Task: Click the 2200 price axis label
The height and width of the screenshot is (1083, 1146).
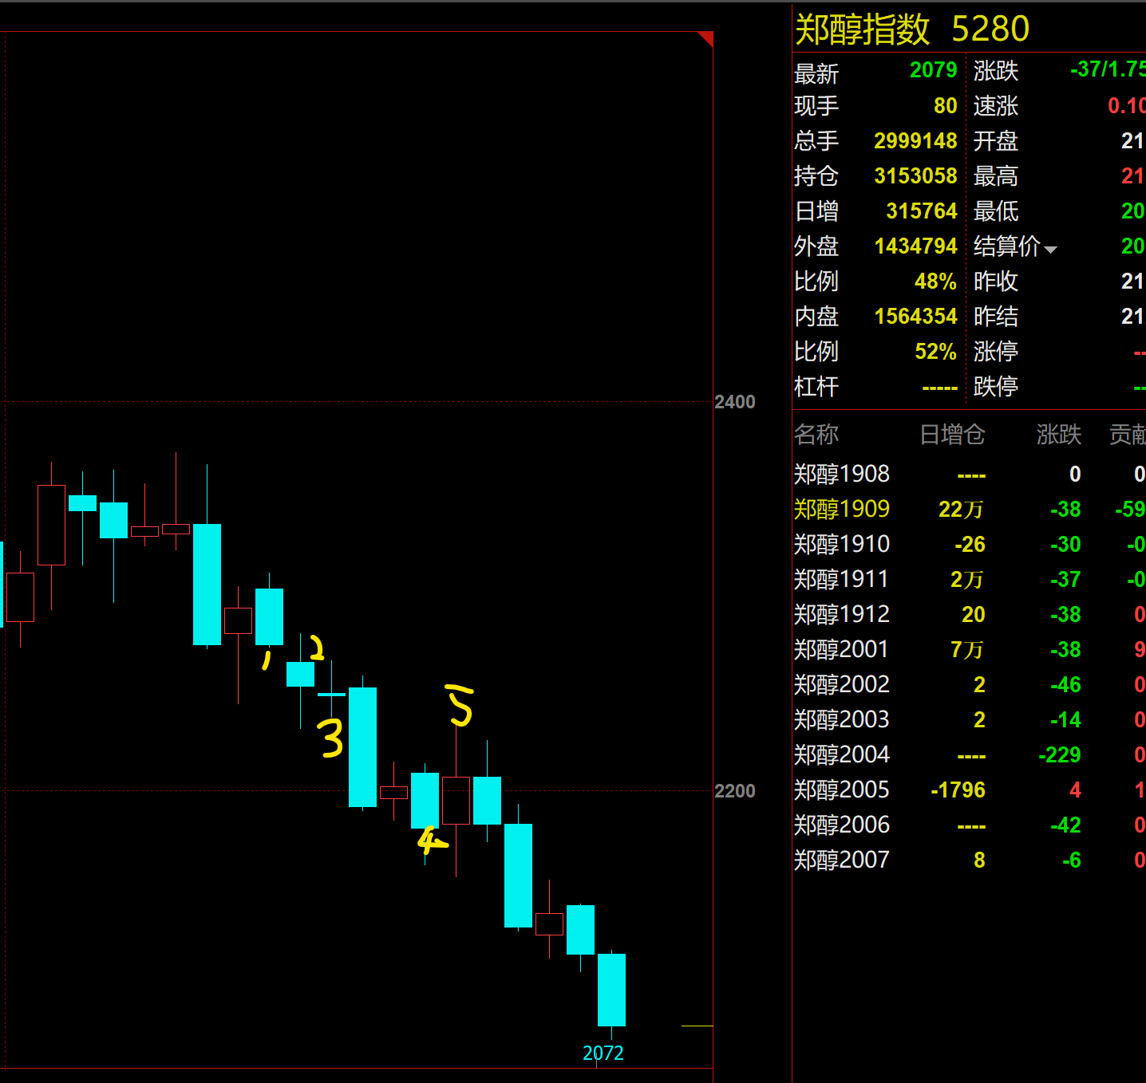Action: click(734, 791)
